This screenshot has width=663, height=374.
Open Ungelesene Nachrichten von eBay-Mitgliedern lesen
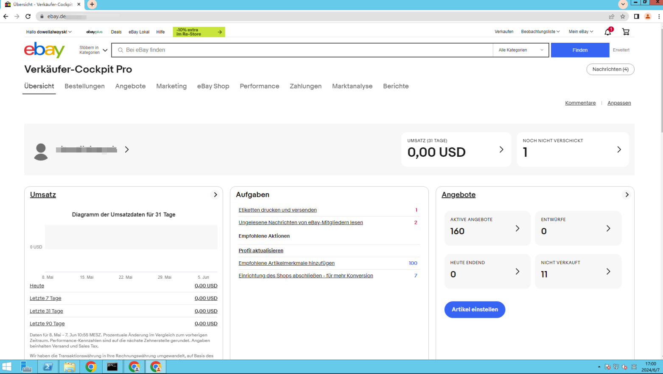[x=301, y=222]
